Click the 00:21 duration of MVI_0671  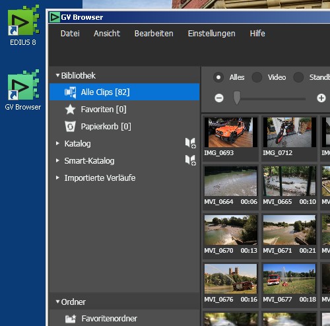click(x=308, y=251)
